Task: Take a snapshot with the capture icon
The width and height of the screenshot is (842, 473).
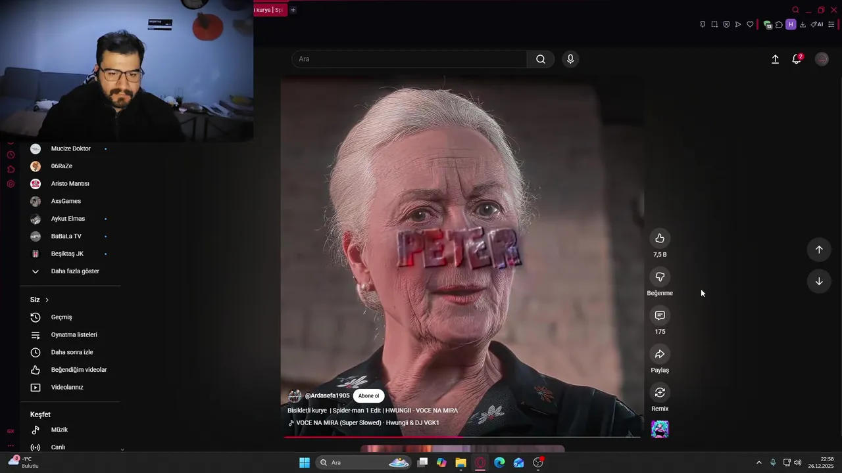Action: (x=714, y=24)
